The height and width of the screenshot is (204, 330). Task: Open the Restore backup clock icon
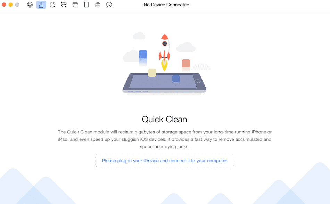[109, 5]
